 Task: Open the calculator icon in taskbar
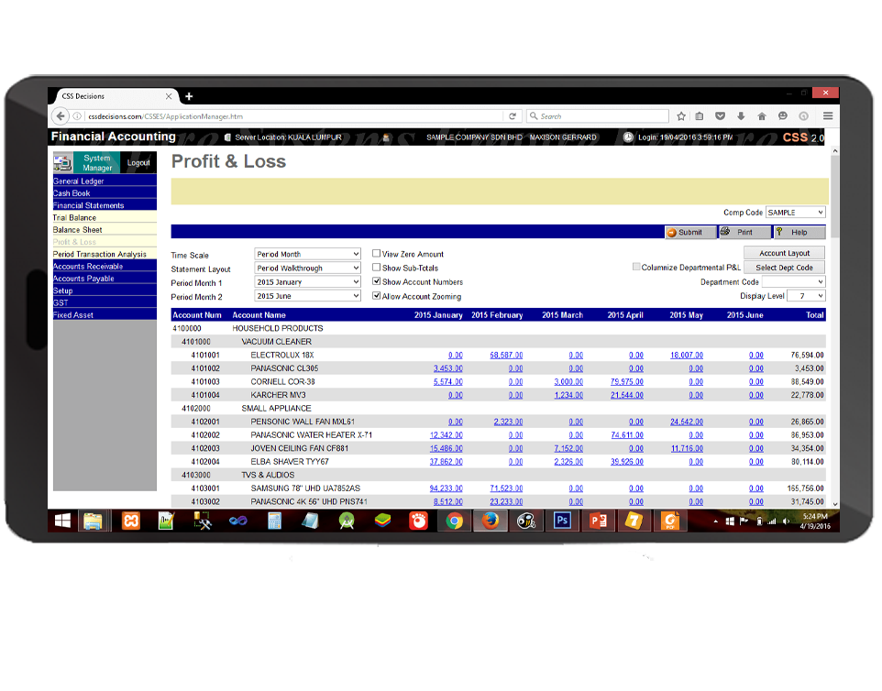point(274,521)
